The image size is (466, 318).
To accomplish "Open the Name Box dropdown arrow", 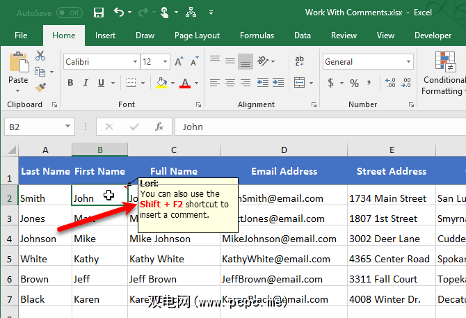I will (68, 127).
